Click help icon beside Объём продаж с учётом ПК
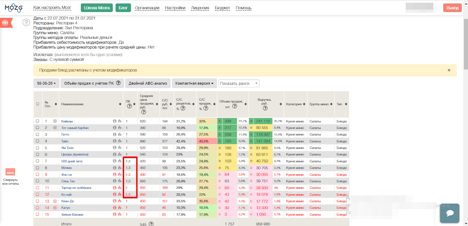 click(x=118, y=83)
